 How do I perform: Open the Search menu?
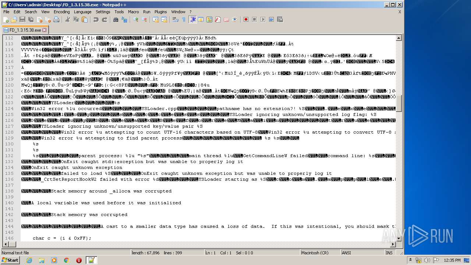point(31,12)
